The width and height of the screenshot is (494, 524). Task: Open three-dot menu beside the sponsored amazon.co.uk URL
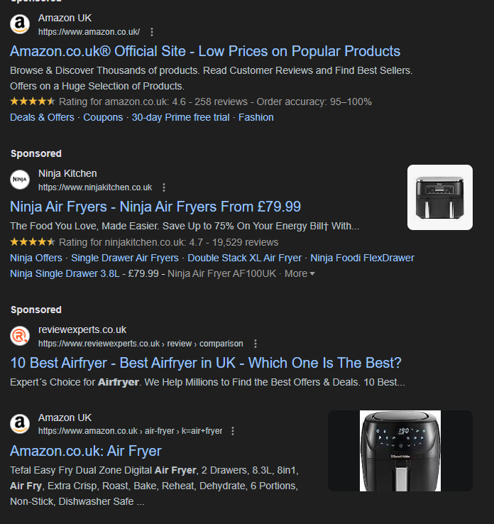[x=152, y=32]
